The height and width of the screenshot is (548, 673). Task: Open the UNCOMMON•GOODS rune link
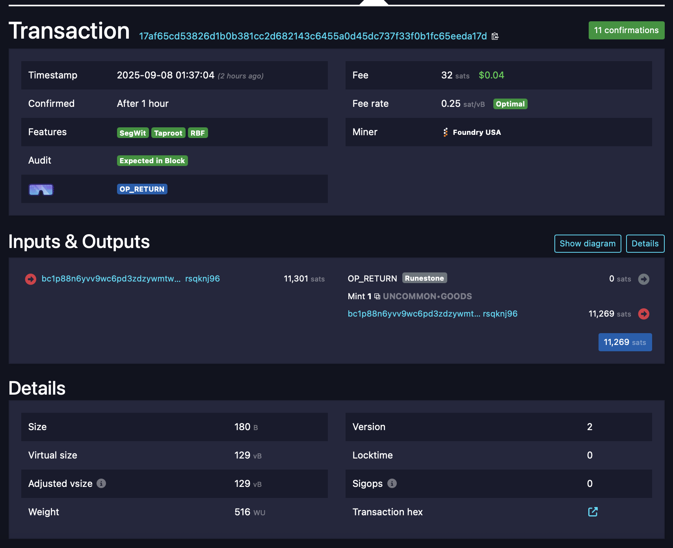[428, 296]
